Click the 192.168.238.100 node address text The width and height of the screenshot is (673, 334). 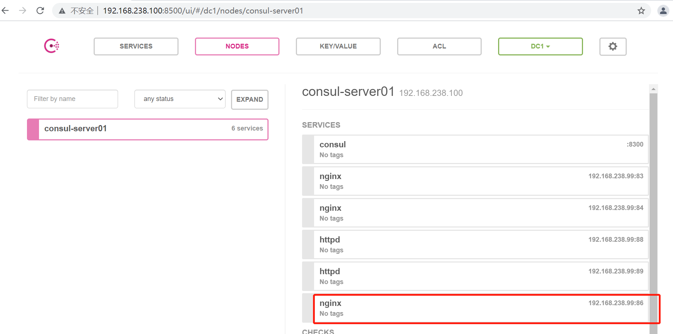click(431, 93)
